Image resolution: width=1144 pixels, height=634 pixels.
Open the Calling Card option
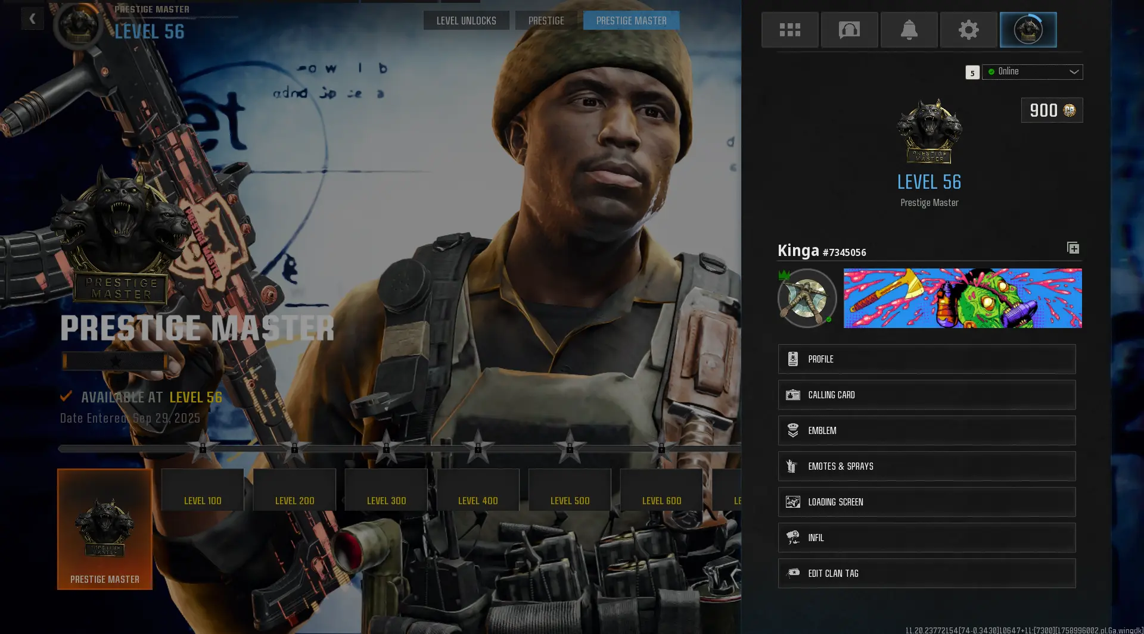(927, 395)
